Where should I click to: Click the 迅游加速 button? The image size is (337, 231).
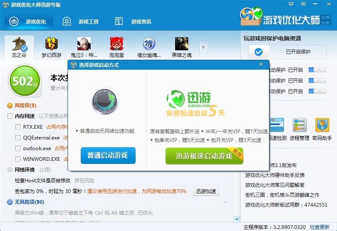point(206,191)
